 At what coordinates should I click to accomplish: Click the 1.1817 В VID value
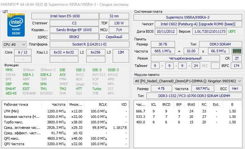coord(120,128)
